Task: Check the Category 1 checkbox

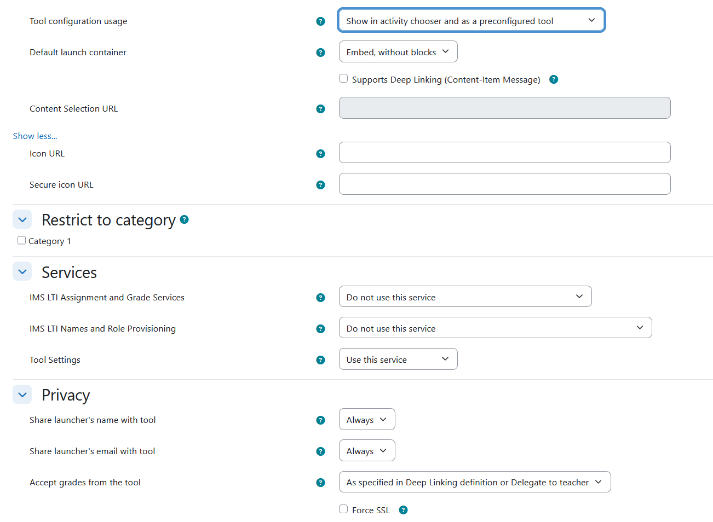Action: click(22, 241)
